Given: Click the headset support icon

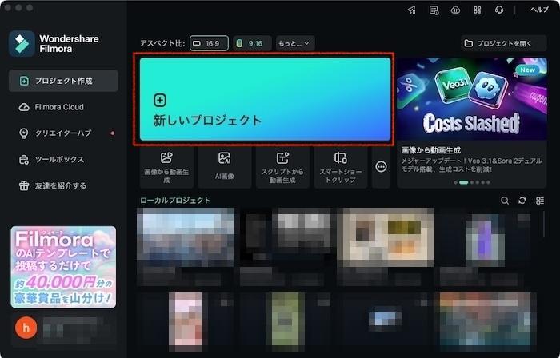Looking at the screenshot, I should point(499,10).
